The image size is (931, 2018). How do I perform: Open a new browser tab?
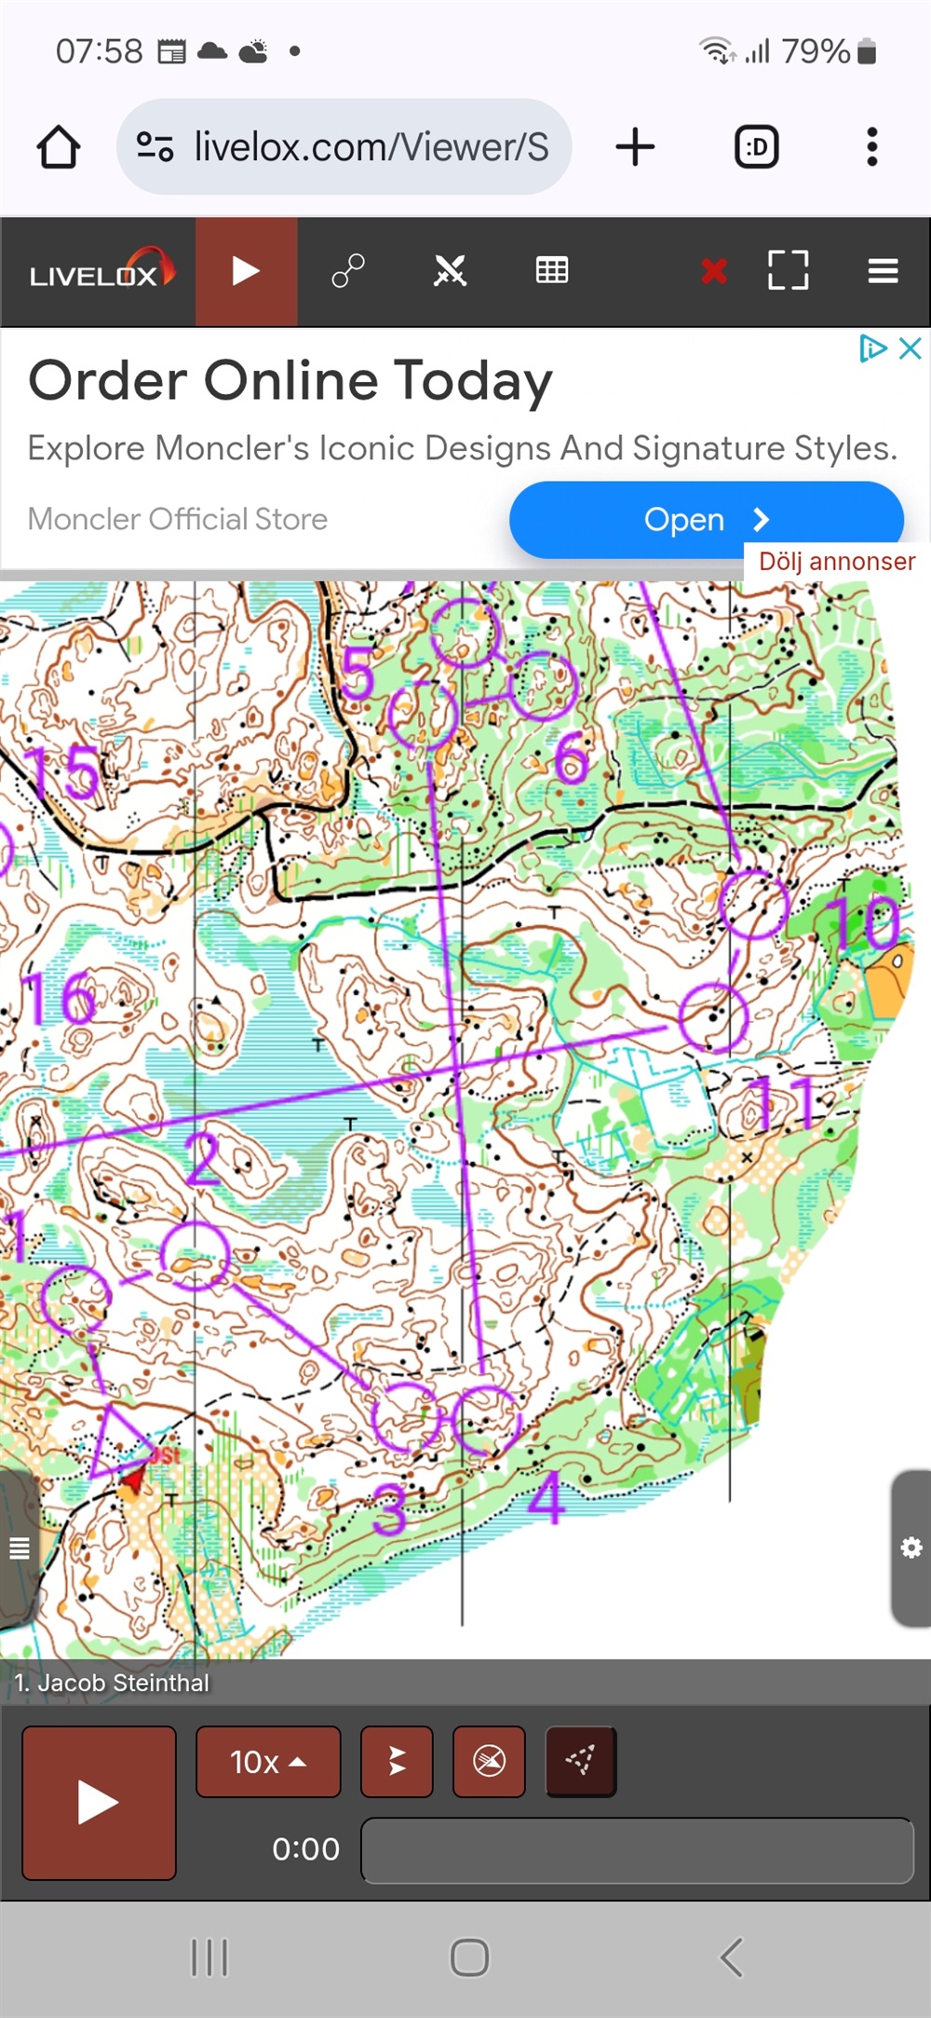click(x=636, y=147)
